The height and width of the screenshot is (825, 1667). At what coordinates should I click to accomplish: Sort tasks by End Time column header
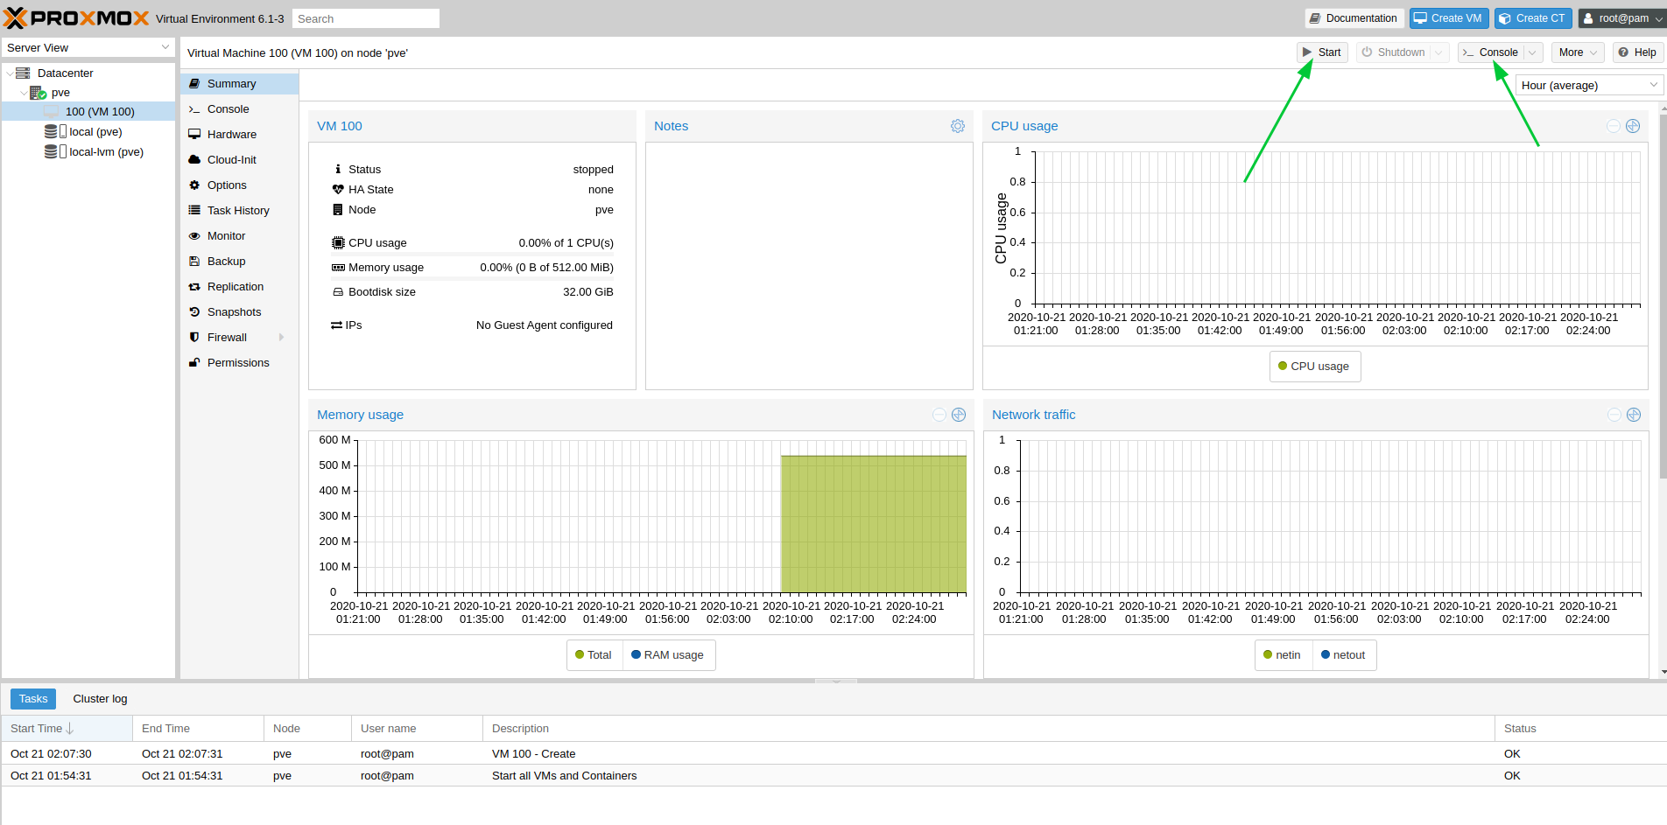(198, 728)
